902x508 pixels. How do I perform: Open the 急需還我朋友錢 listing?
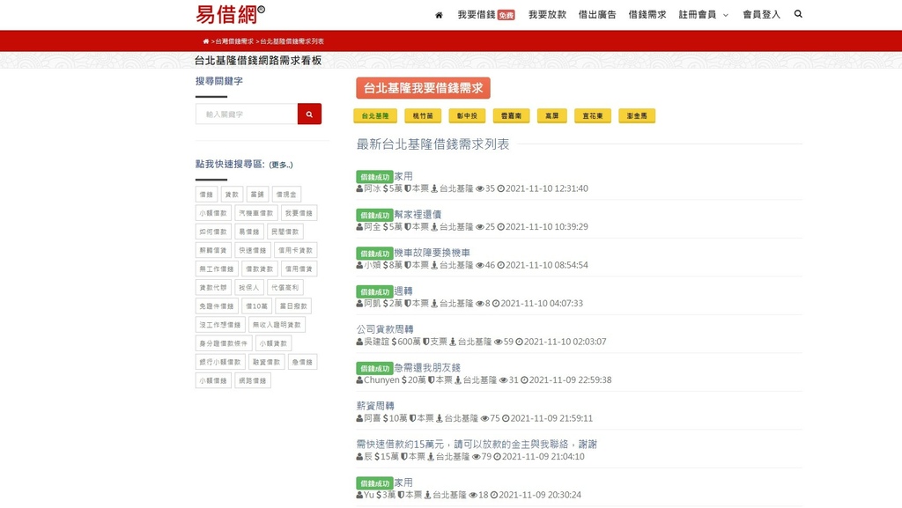click(x=427, y=367)
